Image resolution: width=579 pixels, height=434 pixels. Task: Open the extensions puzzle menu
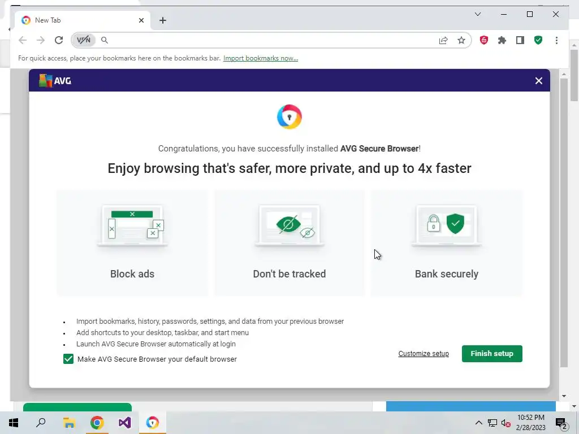click(502, 40)
